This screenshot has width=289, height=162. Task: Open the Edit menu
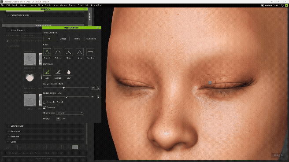click(x=8, y=5)
